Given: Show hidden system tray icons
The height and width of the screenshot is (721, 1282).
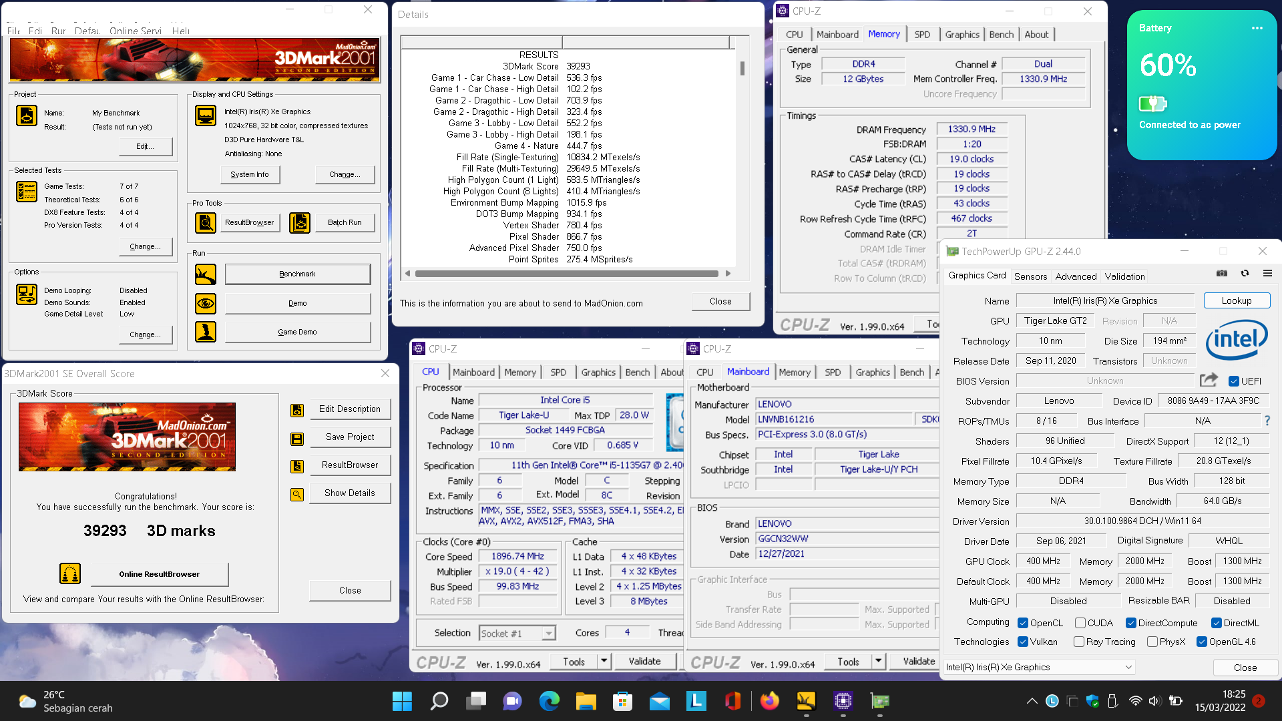Looking at the screenshot, I should 1032,701.
